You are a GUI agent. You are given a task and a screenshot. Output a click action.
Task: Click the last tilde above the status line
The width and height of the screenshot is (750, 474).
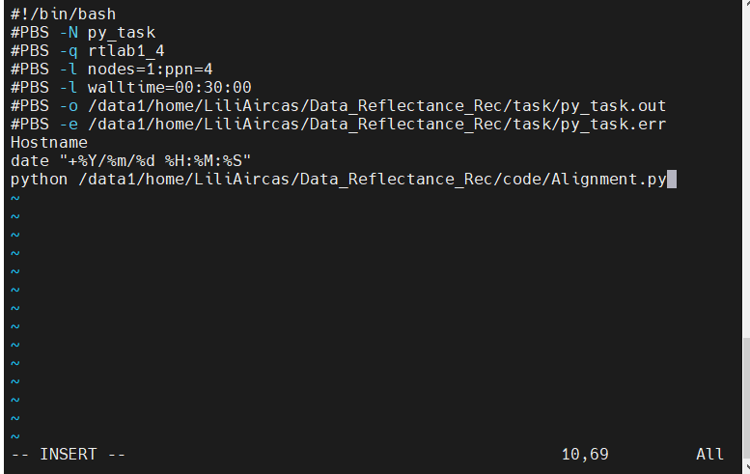(14, 435)
